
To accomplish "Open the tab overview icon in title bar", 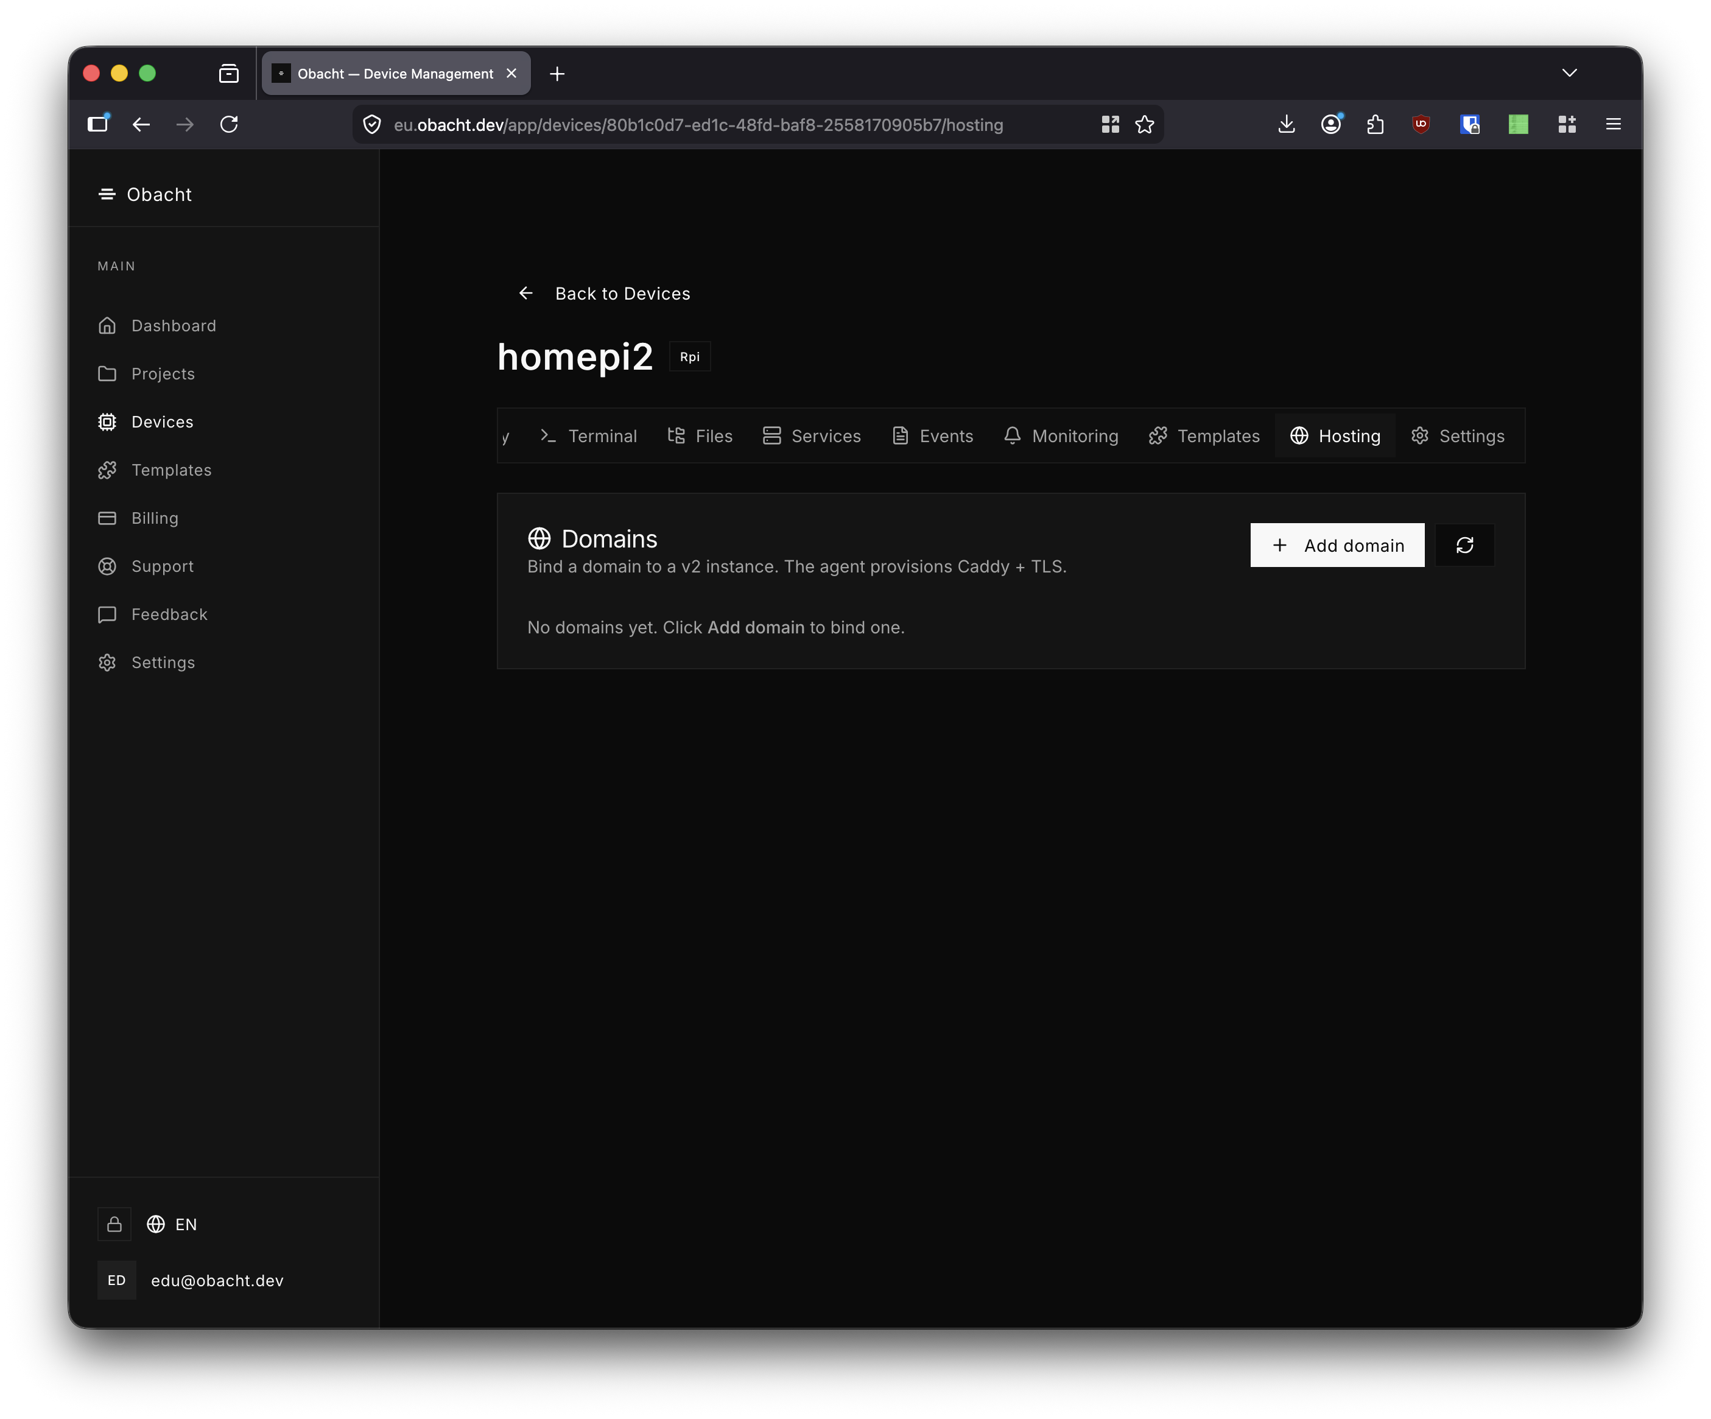I will point(229,73).
